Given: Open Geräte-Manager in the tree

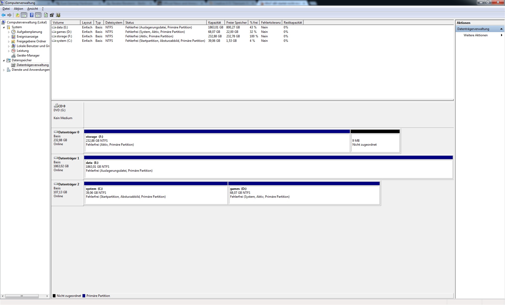Looking at the screenshot, I should point(28,55).
